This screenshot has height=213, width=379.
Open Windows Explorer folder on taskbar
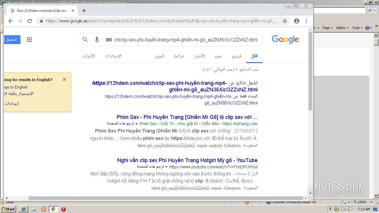pos(33,209)
